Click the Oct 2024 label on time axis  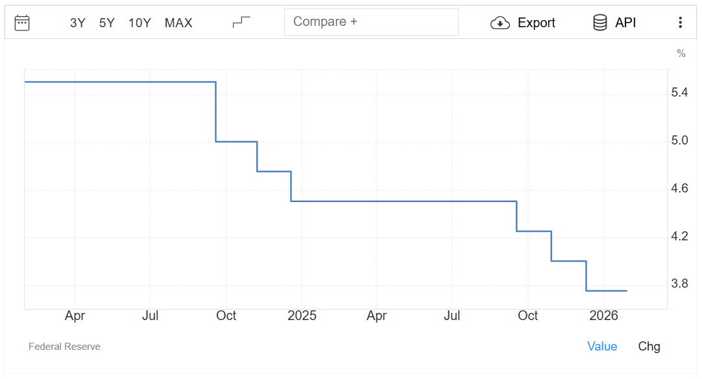[226, 316]
